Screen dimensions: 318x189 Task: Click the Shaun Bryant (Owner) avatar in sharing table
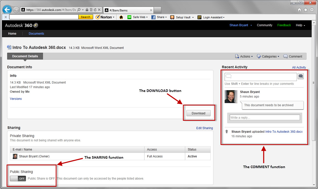(x=15, y=156)
